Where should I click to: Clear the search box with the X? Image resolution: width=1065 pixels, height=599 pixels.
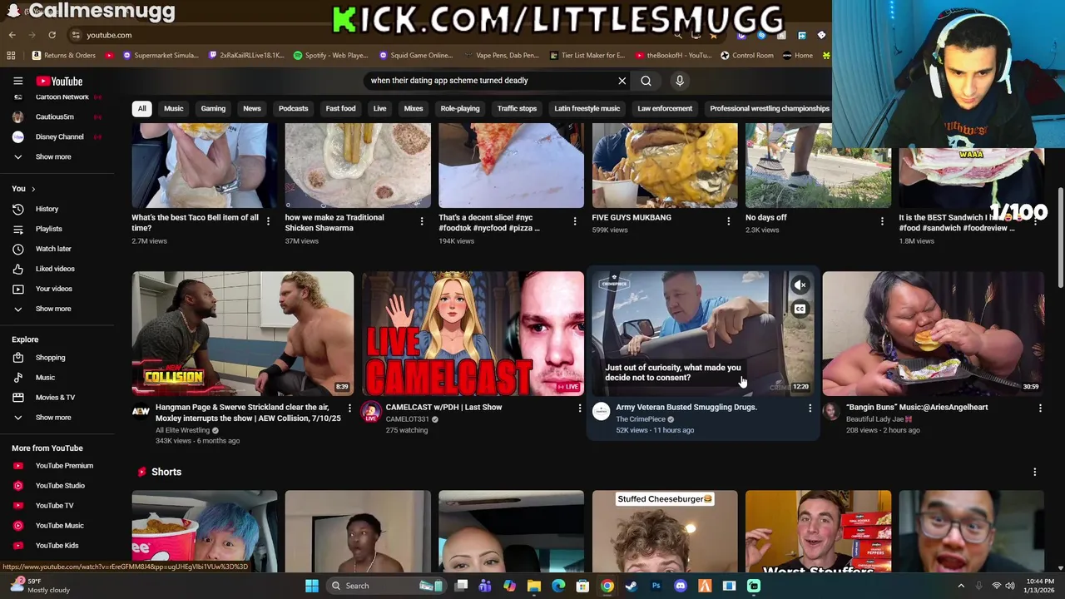click(x=622, y=81)
